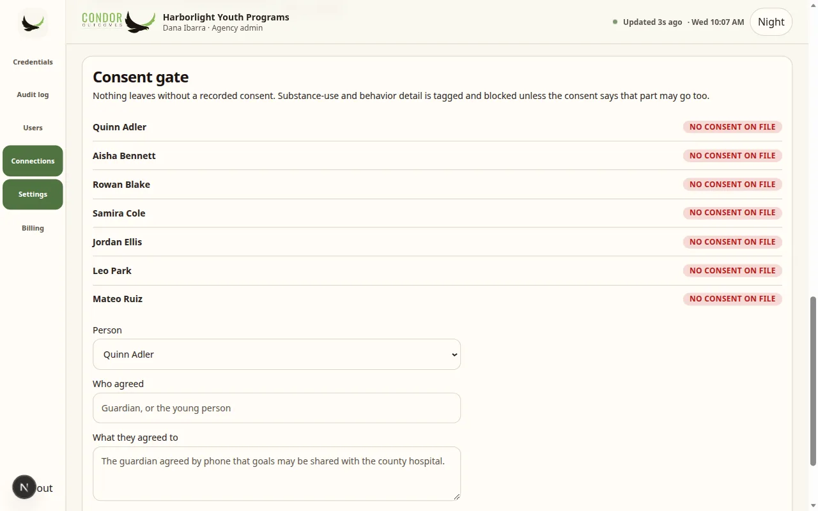Open the round N badge at bottom left
The width and height of the screenshot is (818, 511).
24,487
